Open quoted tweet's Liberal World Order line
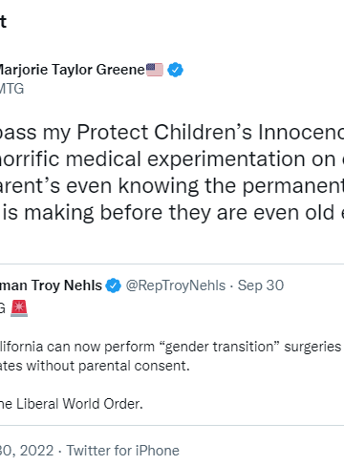The width and height of the screenshot is (344, 465). (72, 404)
